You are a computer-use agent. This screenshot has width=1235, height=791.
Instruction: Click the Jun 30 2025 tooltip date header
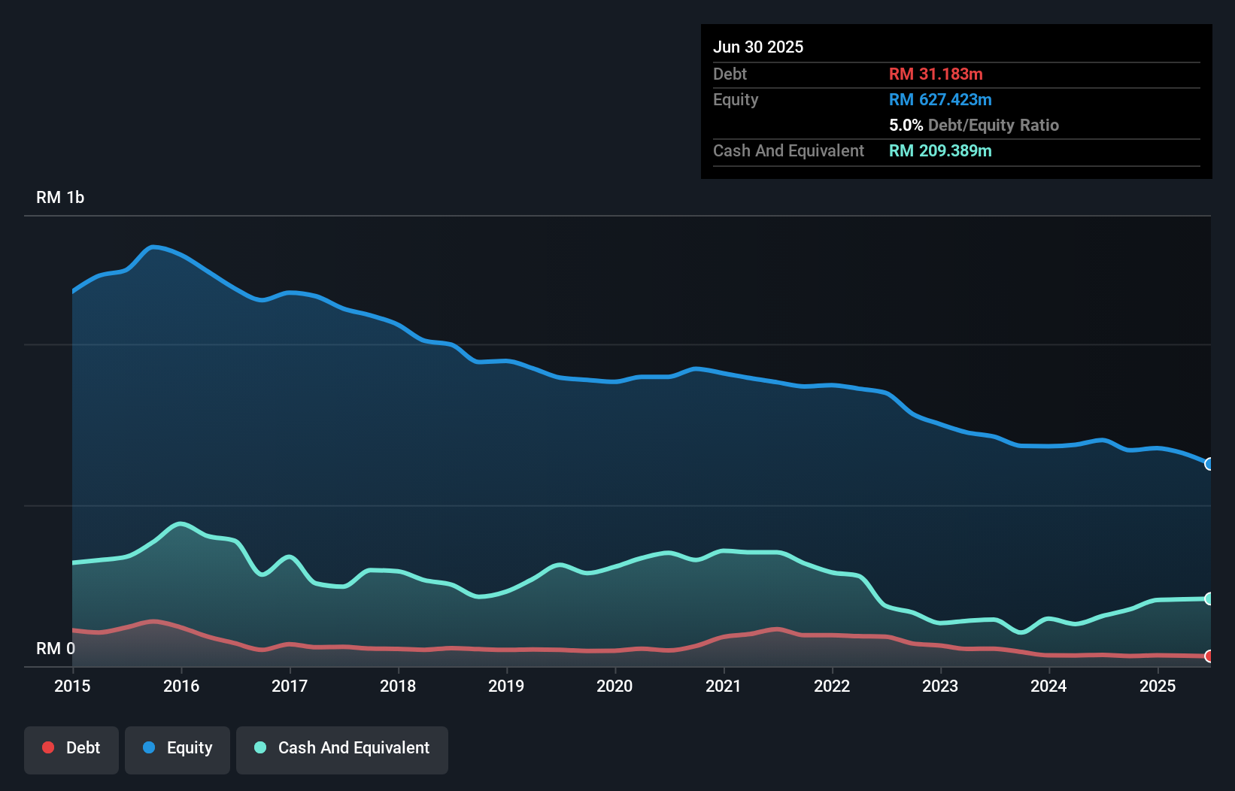[758, 47]
